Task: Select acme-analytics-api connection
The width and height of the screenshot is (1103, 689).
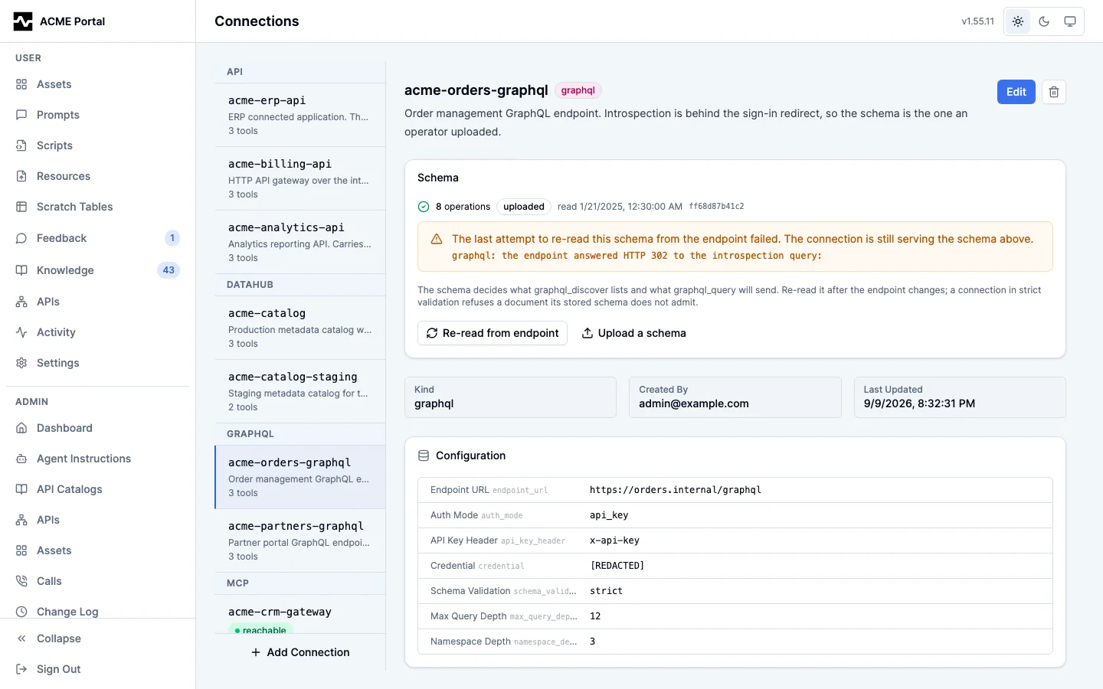Action: [300, 242]
